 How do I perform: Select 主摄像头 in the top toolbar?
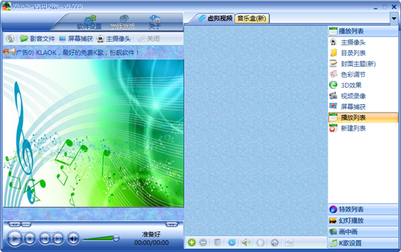pos(114,39)
